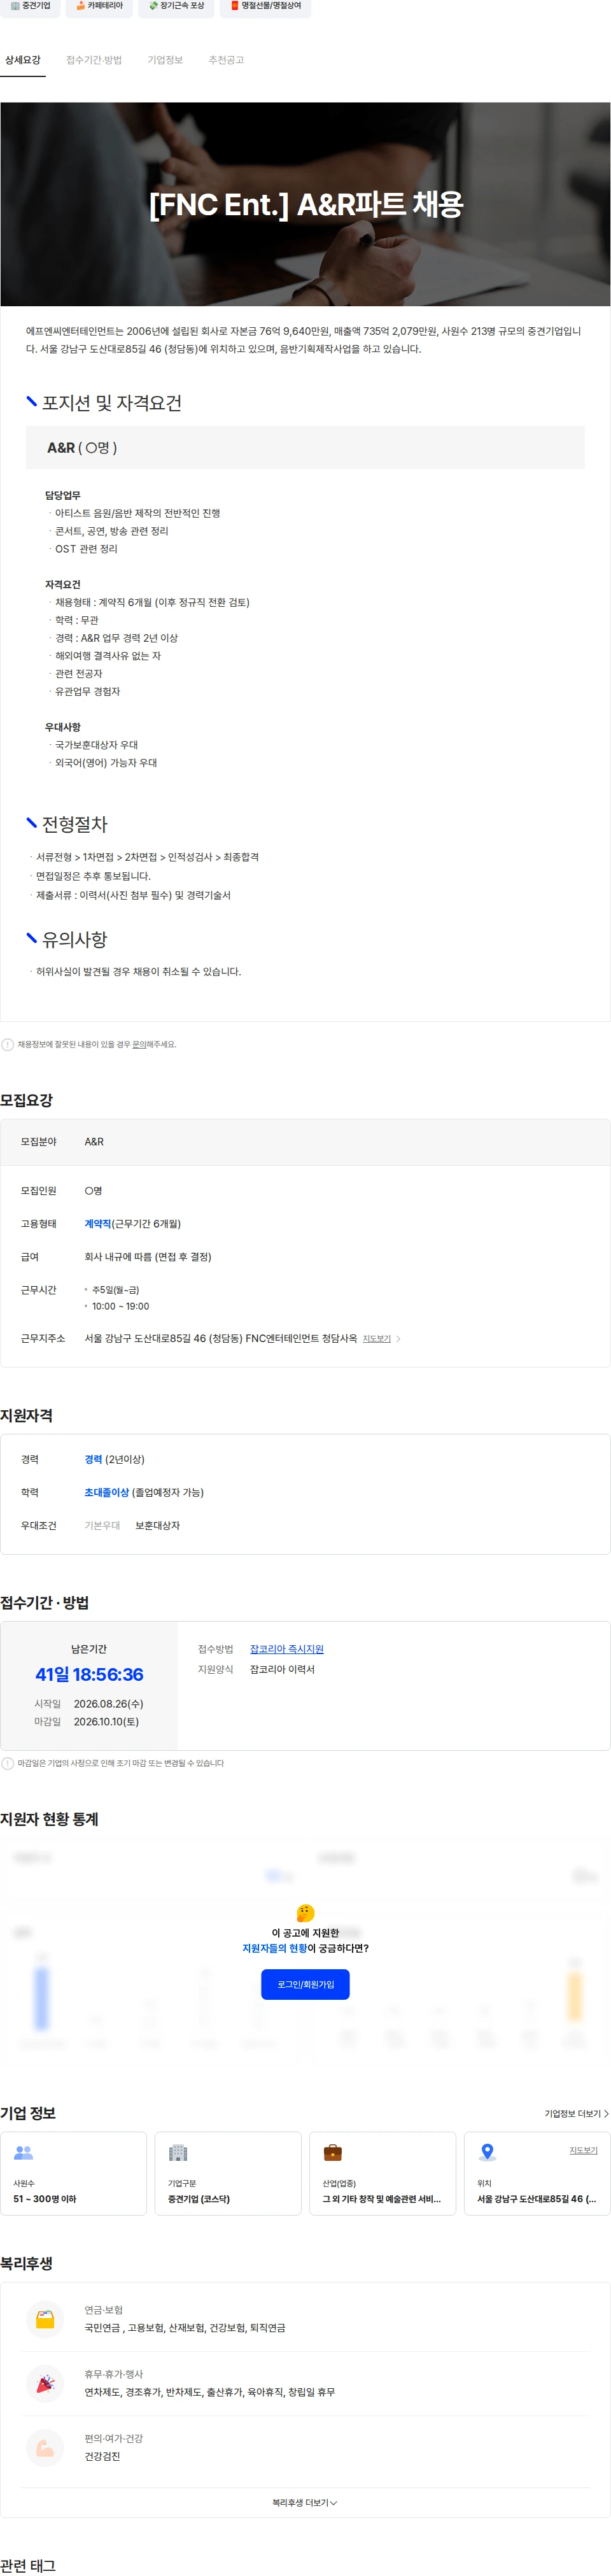Click the 국민연금, 고용보험 benefits text
611x2576 pixels.
185,2328
